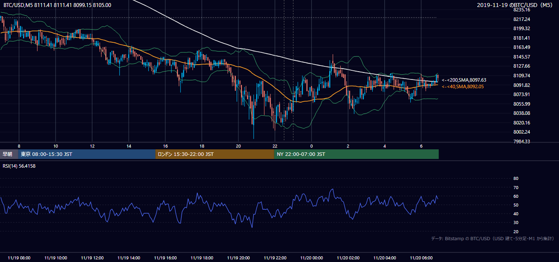Screen dimensions: 559x262
Task: Select the 東京 08:00-15:30 JST session bar
Action: [87, 154]
